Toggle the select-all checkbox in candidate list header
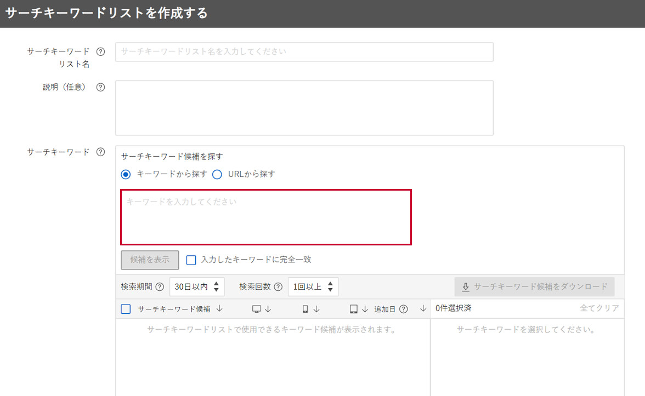The width and height of the screenshot is (645, 396). [x=126, y=308]
